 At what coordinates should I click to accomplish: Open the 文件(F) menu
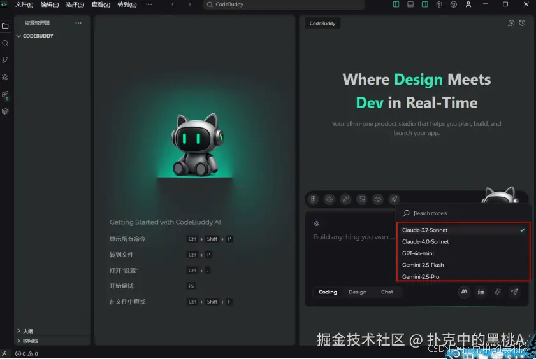click(24, 4)
